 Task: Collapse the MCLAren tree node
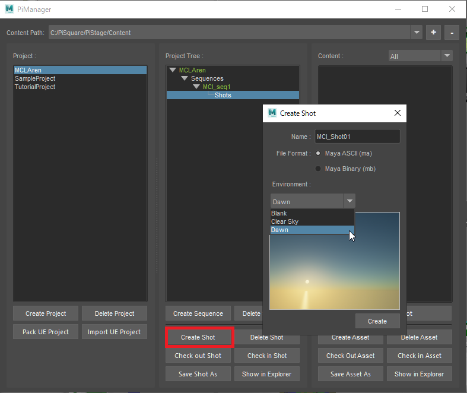pyautogui.click(x=173, y=70)
